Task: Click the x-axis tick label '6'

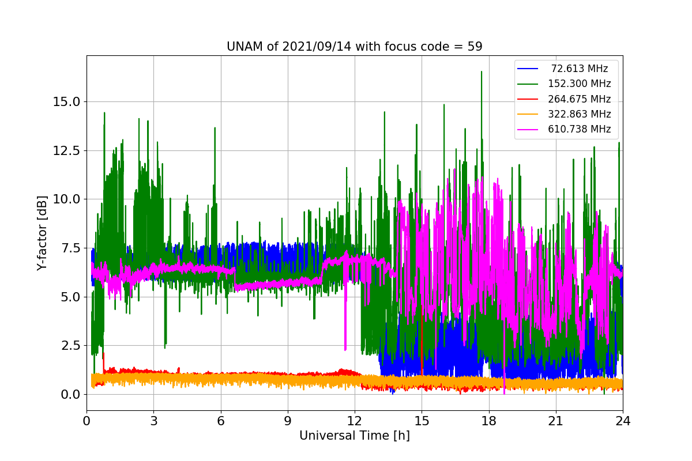Action: coord(221,421)
